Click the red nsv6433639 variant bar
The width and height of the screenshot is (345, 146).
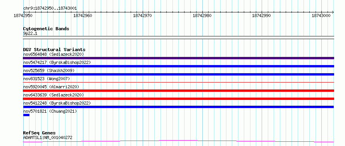click(x=178, y=99)
